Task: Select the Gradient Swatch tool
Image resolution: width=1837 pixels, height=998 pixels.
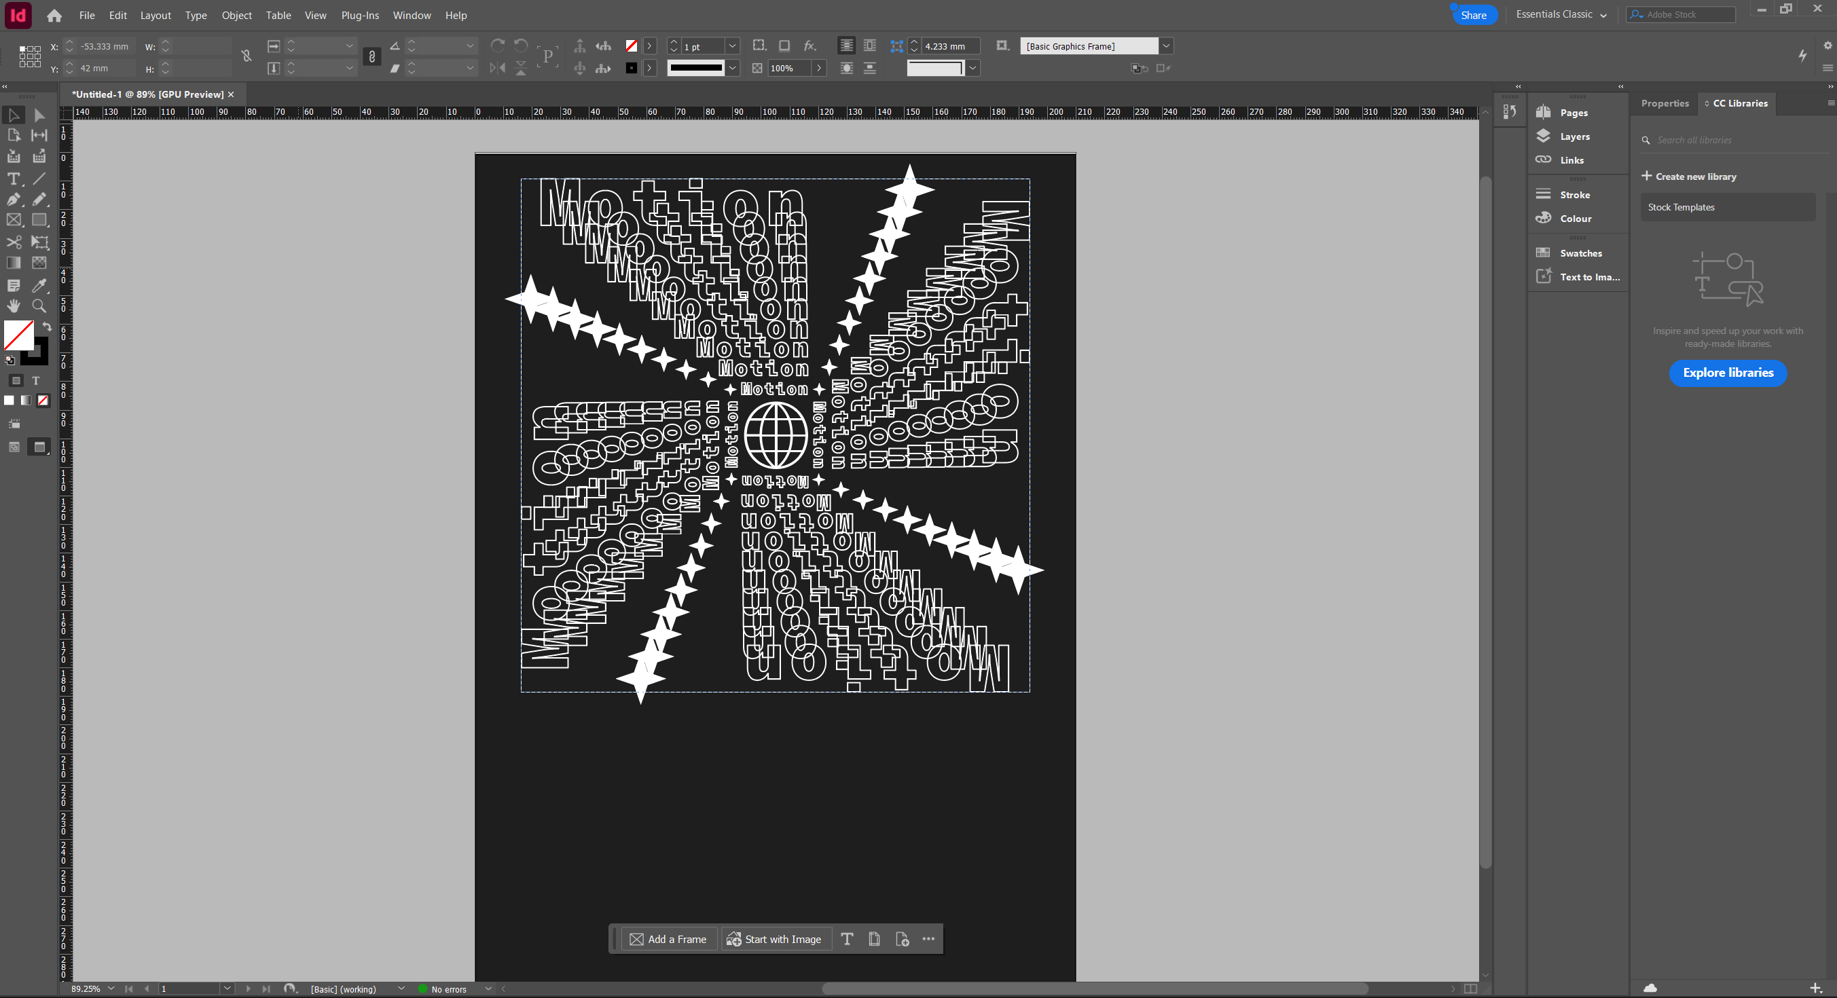Action: coord(13,263)
